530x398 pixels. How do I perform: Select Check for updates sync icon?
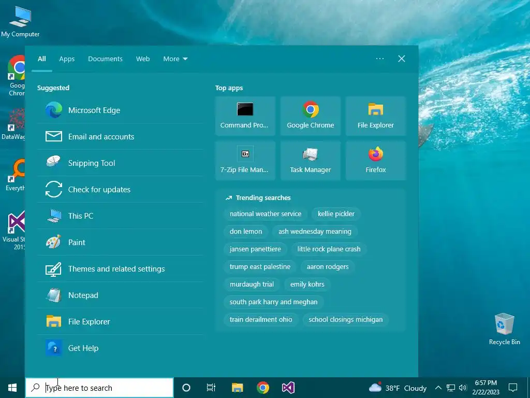point(54,189)
